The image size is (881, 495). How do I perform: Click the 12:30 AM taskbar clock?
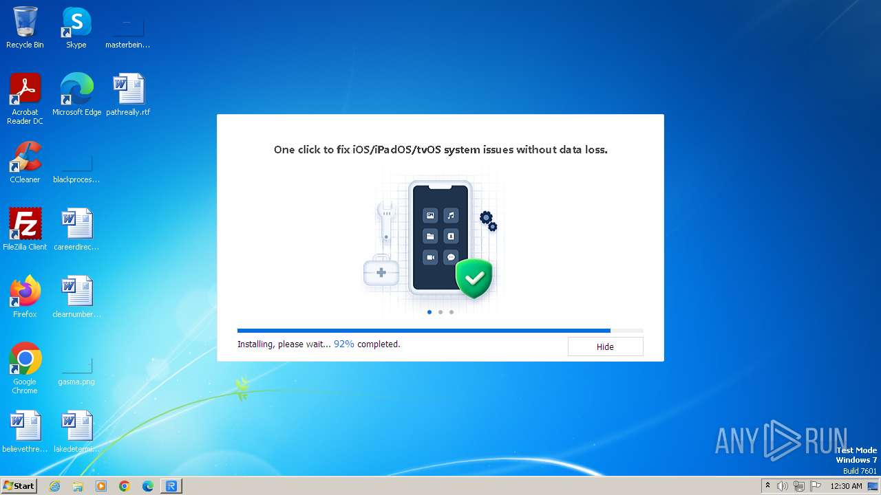(846, 486)
